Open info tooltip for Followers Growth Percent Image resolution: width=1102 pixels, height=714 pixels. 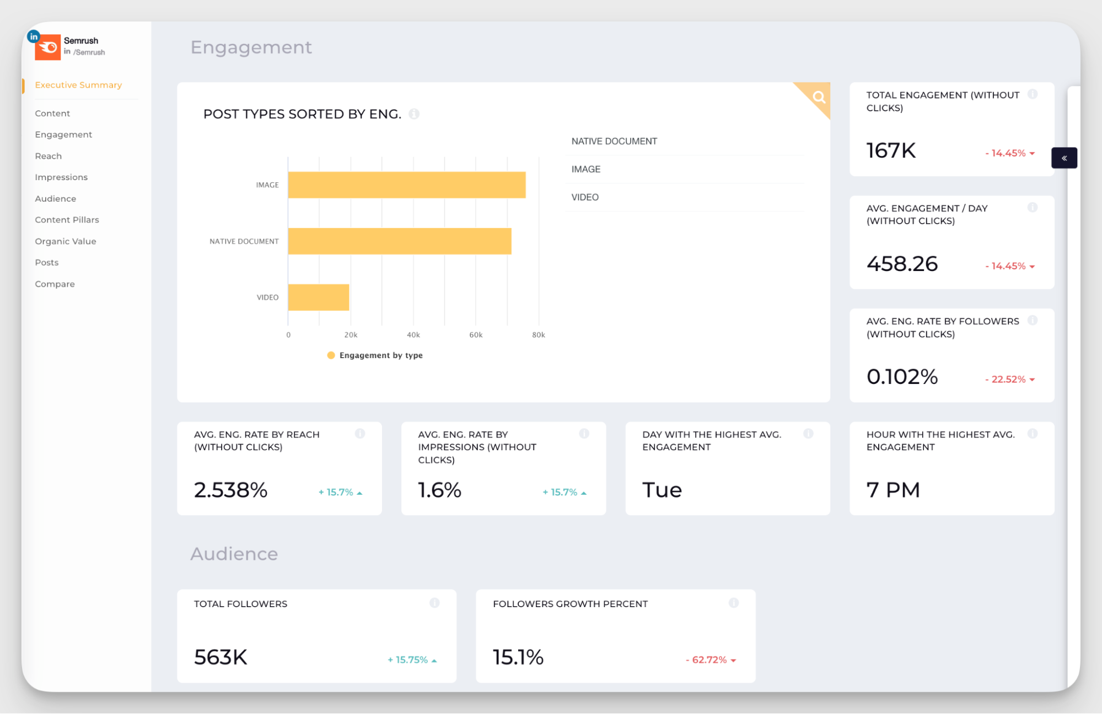coord(734,603)
